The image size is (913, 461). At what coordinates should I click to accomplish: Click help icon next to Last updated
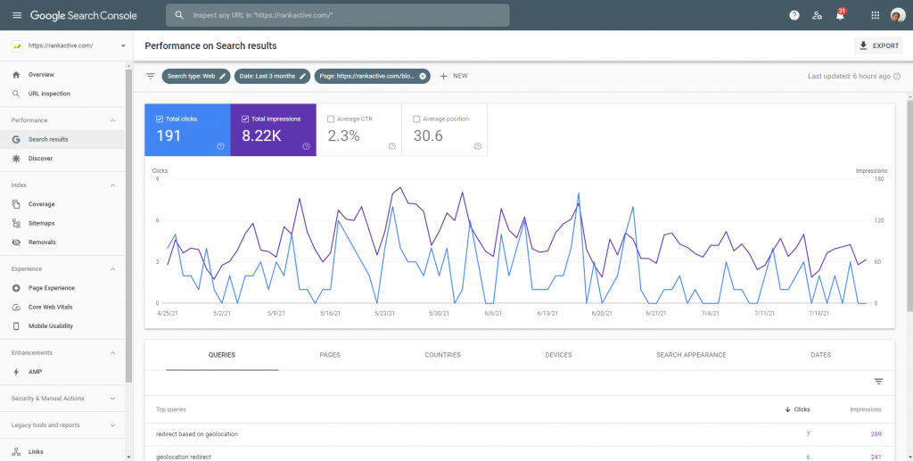tap(897, 77)
